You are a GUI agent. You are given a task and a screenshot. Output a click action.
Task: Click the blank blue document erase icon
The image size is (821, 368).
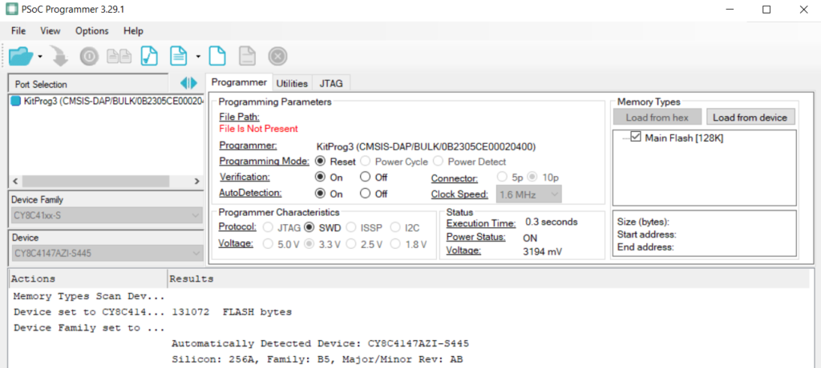point(217,56)
